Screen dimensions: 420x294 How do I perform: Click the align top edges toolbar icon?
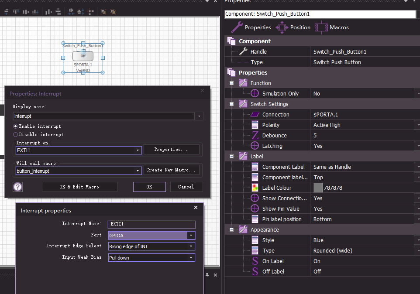(x=16, y=12)
